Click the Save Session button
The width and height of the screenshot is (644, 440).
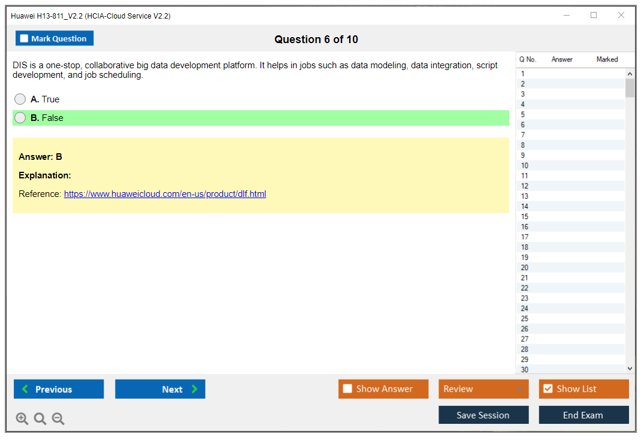point(483,415)
